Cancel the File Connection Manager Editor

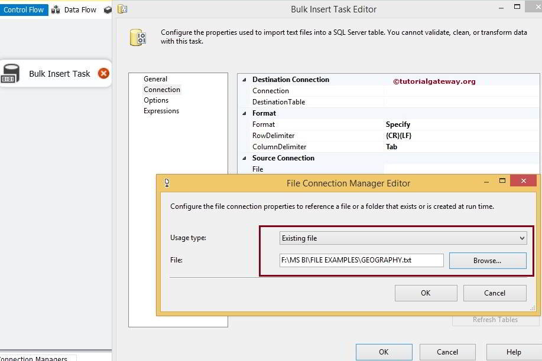(x=494, y=293)
